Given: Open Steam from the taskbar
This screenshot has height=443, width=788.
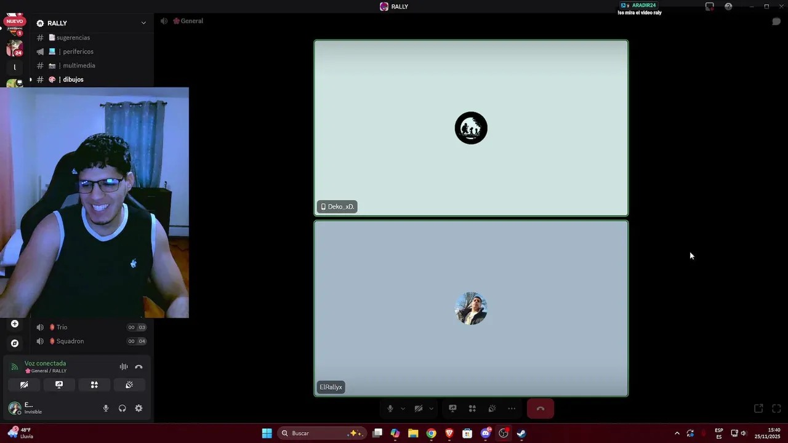Looking at the screenshot, I should [521, 433].
